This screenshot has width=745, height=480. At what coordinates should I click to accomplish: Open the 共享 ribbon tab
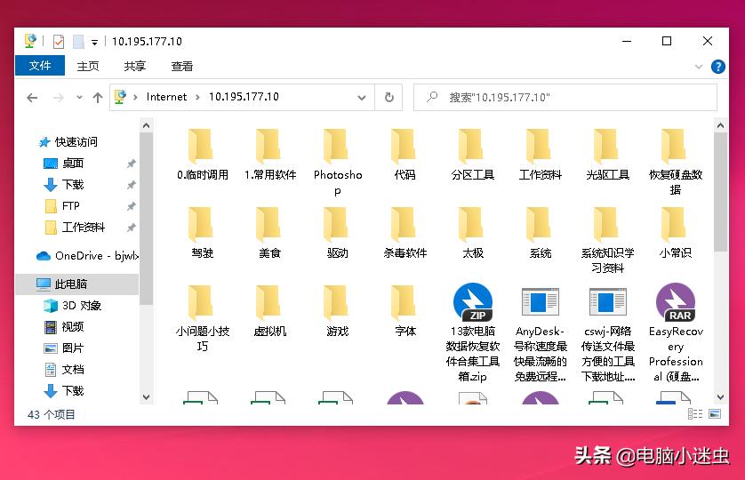134,66
